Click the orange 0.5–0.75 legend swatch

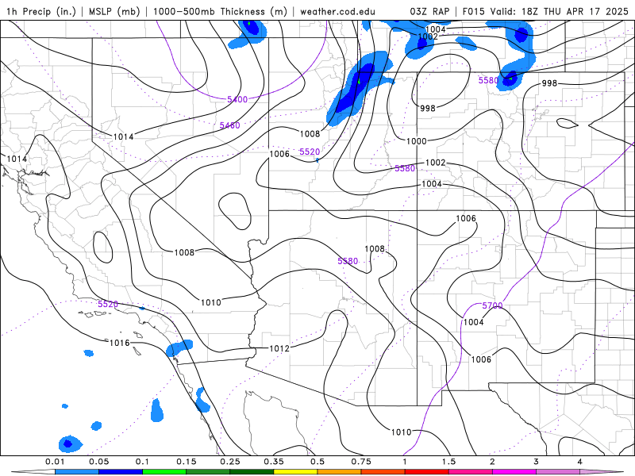(340, 472)
